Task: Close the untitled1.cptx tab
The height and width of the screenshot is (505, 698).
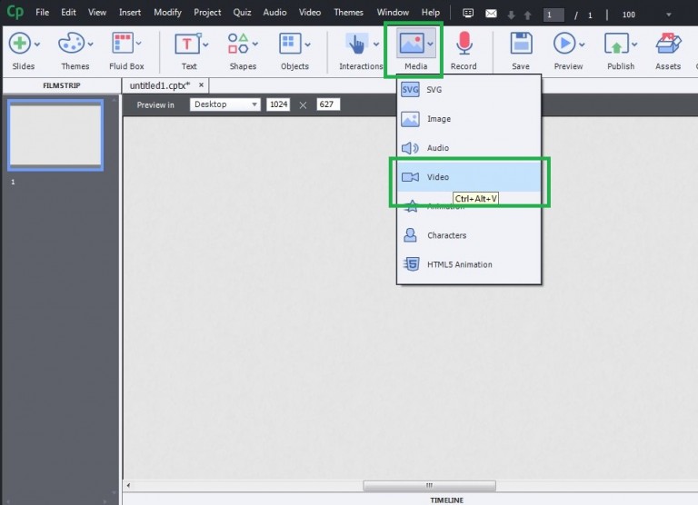Action: click(x=201, y=84)
